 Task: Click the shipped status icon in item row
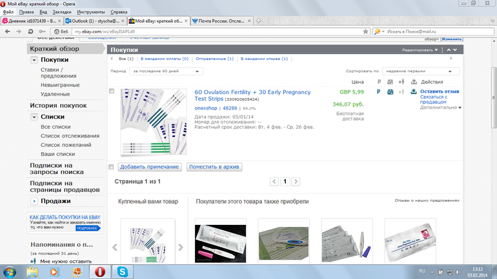tap(390, 92)
